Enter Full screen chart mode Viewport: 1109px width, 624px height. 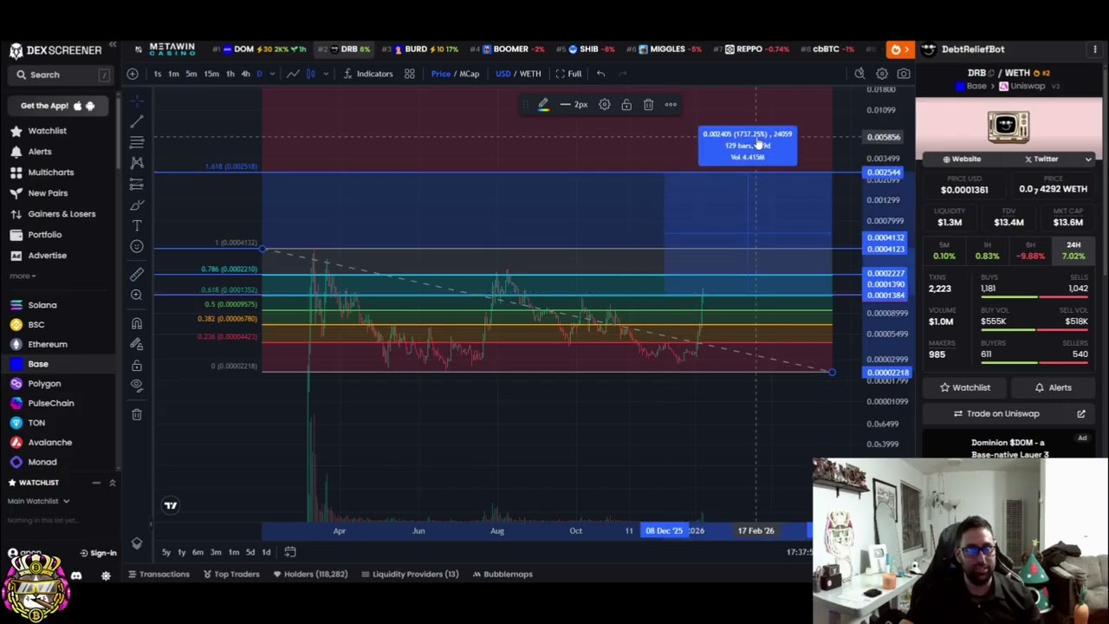pos(568,74)
